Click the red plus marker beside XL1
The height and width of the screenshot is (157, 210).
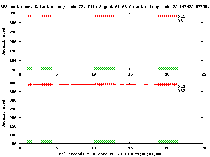click(x=193, y=16)
